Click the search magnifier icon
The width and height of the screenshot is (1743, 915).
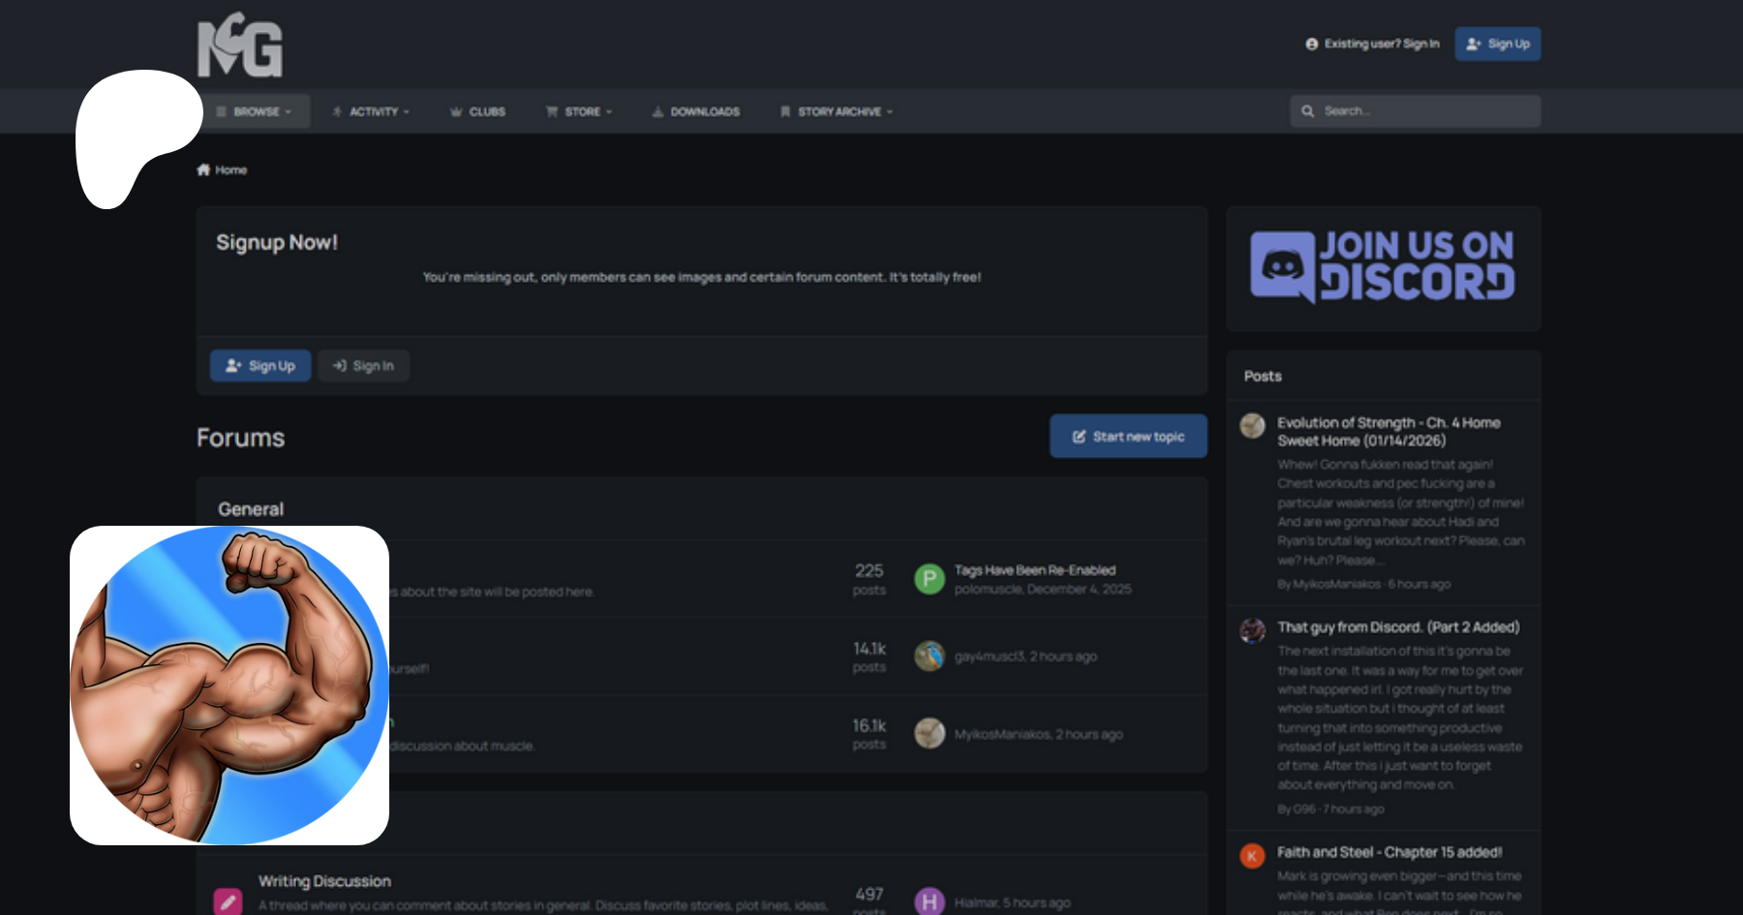click(x=1307, y=111)
